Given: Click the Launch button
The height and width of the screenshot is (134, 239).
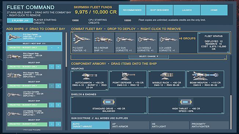Looking at the screenshot, I should (x=187, y=10).
